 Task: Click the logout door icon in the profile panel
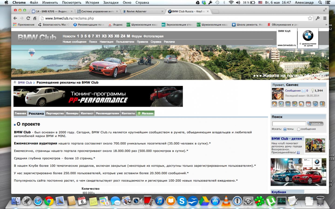pos(322,104)
